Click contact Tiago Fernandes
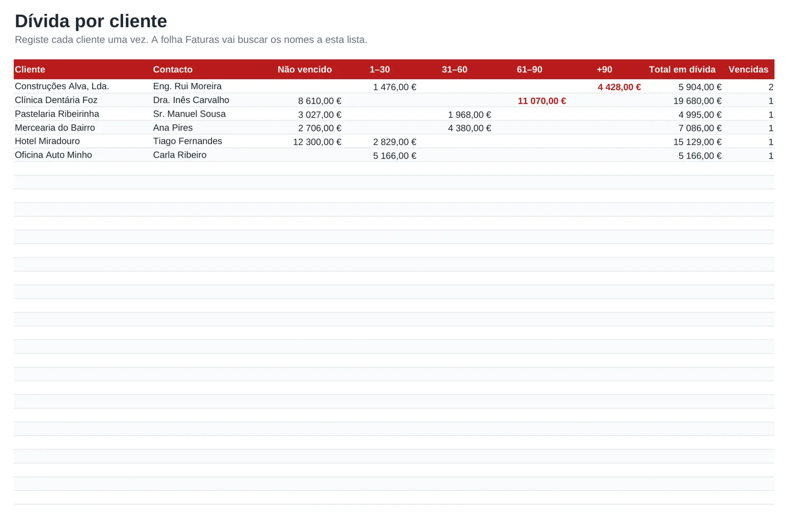This screenshot has height=518, width=788. (x=188, y=141)
